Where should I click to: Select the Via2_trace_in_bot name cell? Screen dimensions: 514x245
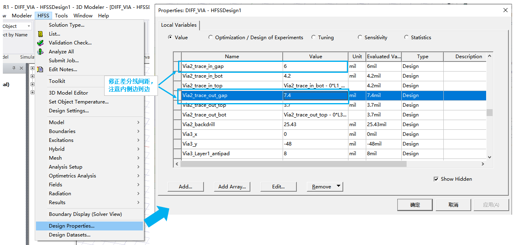coord(232,76)
